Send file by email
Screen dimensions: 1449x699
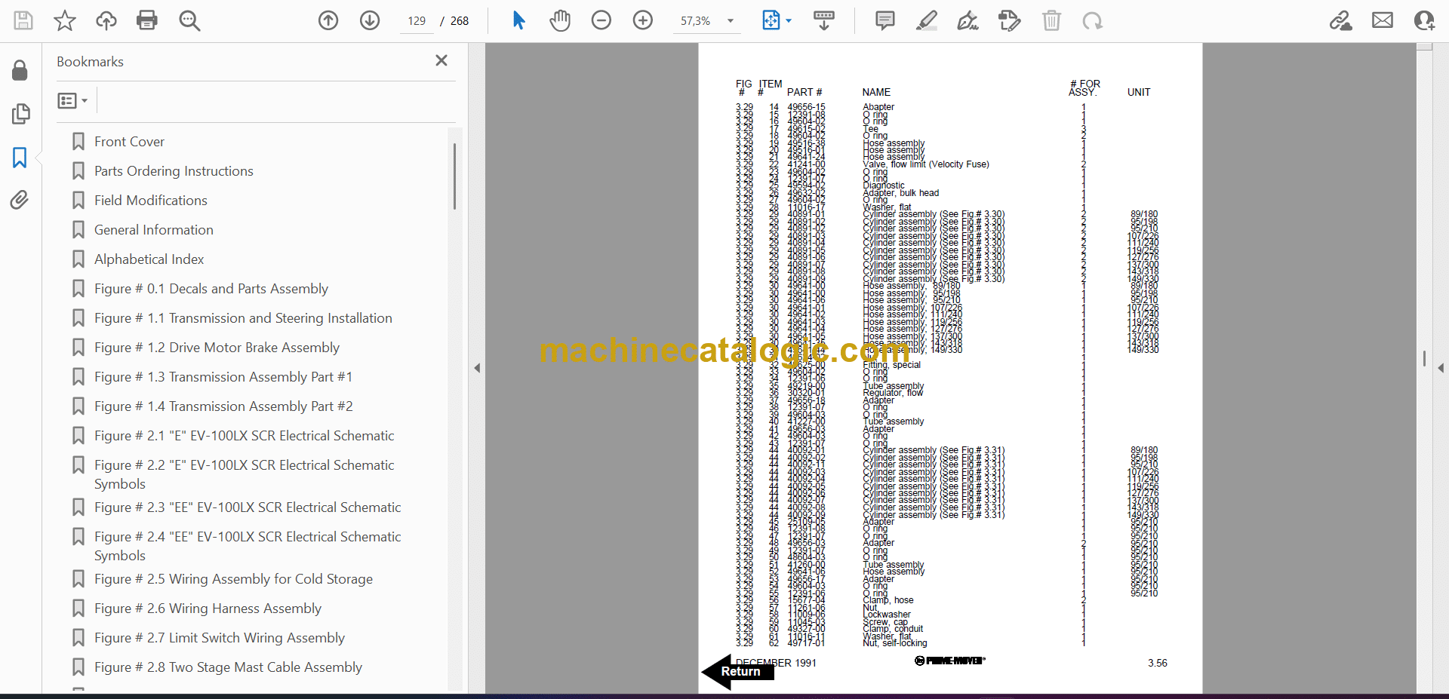tap(1383, 20)
